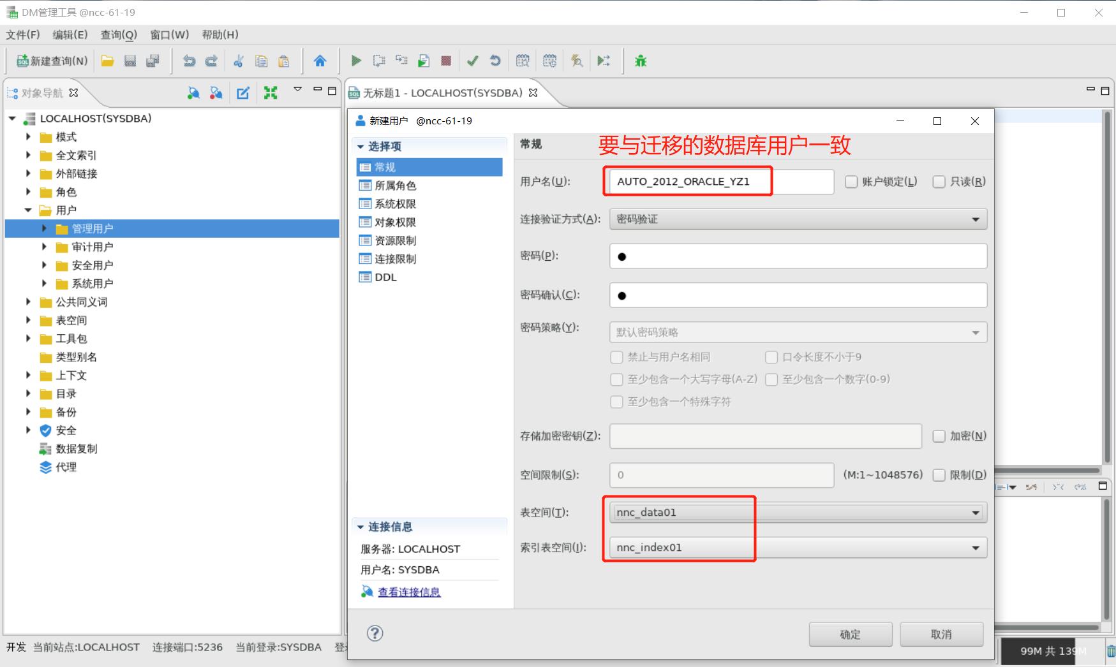Viewport: 1116px width, 667px height.
Task: Expand the 模式 tree node
Action: click(x=28, y=137)
